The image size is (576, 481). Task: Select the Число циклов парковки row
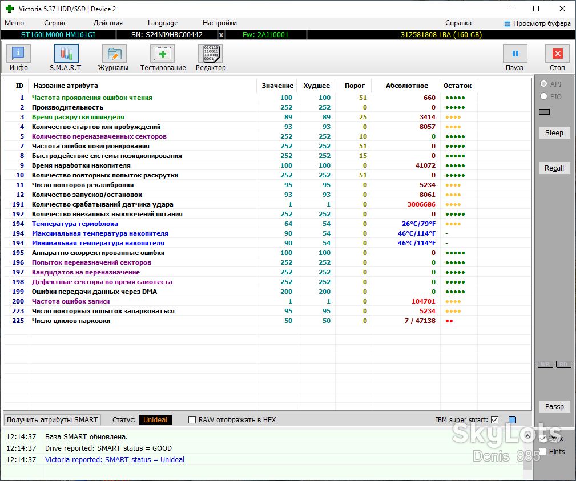coord(267,321)
